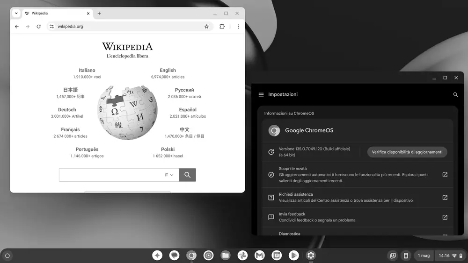Click the feedback icon beside Invia feedback
This screenshot has height=263, width=468.
tap(271, 217)
